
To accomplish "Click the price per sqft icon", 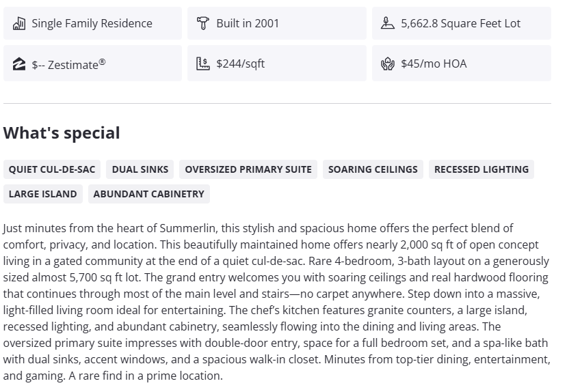I will [x=202, y=64].
